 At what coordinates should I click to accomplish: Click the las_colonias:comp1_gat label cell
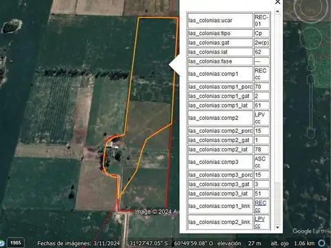click(x=220, y=96)
